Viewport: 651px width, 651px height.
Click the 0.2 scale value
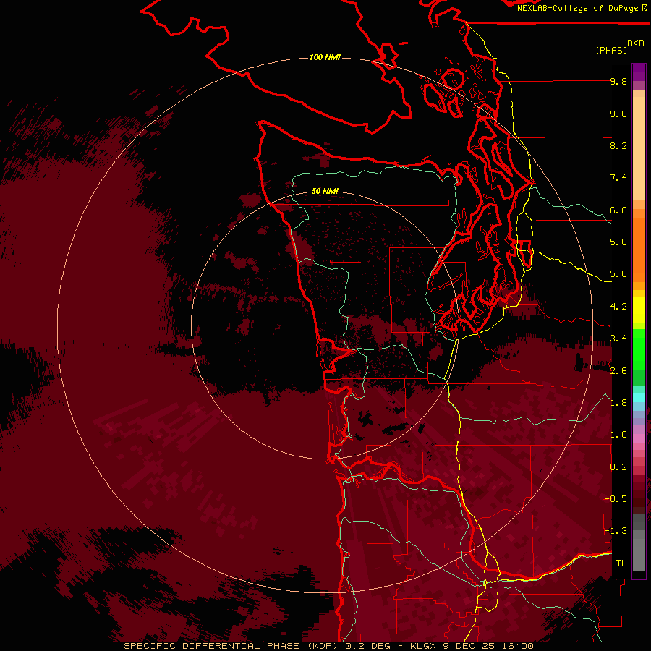(x=618, y=467)
